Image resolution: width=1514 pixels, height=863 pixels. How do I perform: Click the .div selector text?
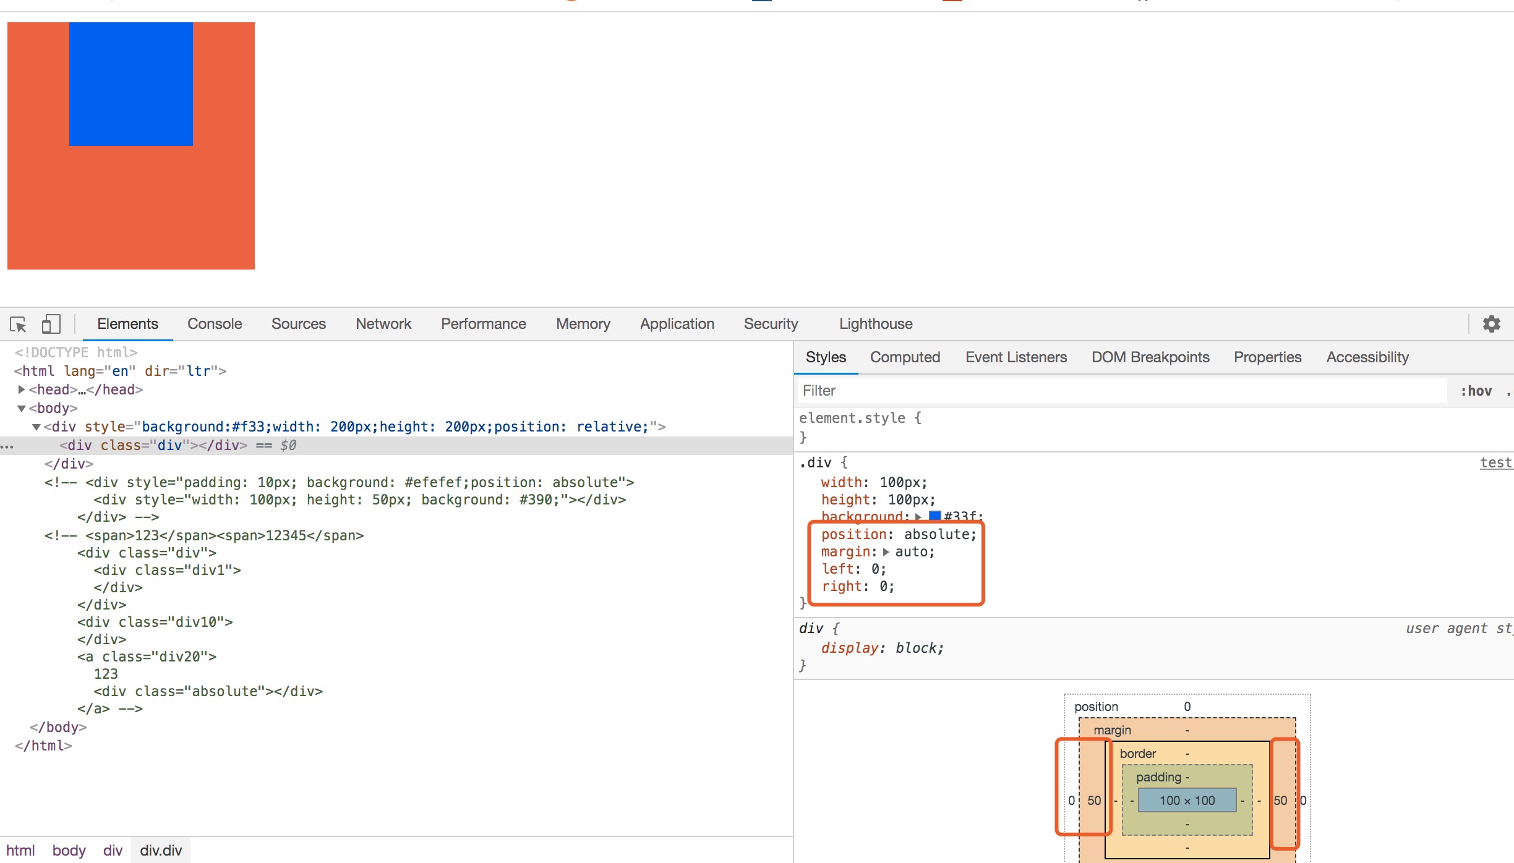point(815,462)
